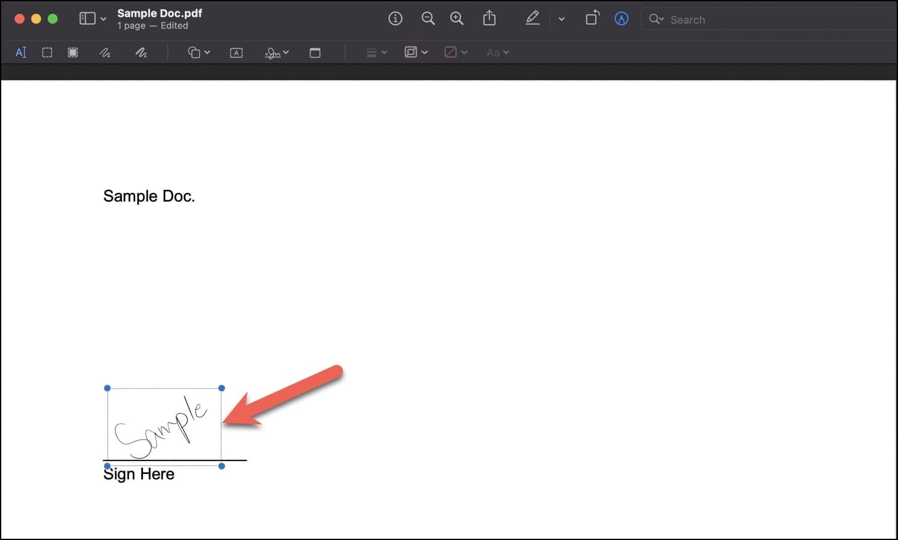898x540 pixels.
Task: Insert a text box
Action: tap(236, 52)
